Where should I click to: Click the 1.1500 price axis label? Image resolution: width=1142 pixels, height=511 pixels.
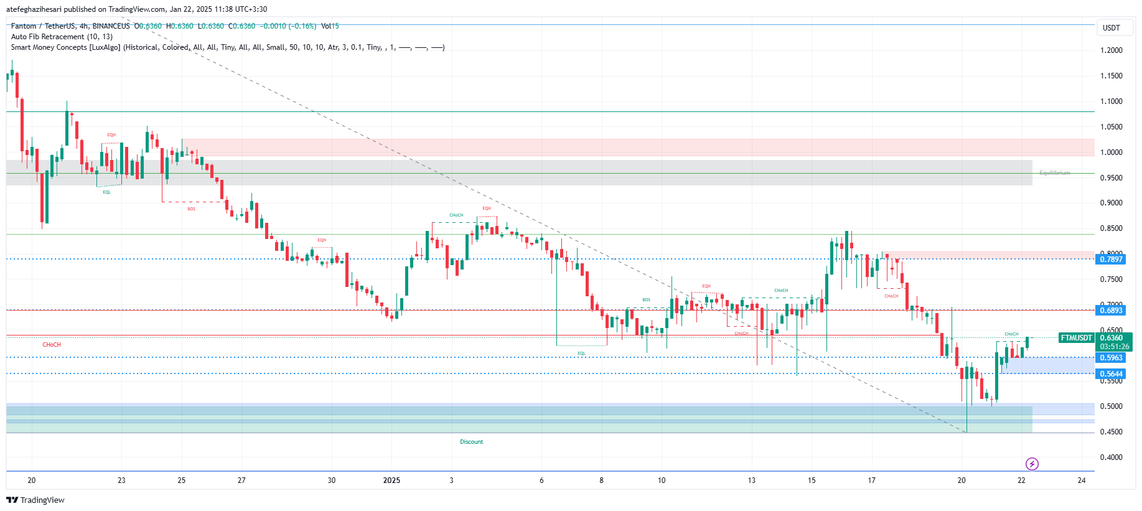click(1112, 76)
